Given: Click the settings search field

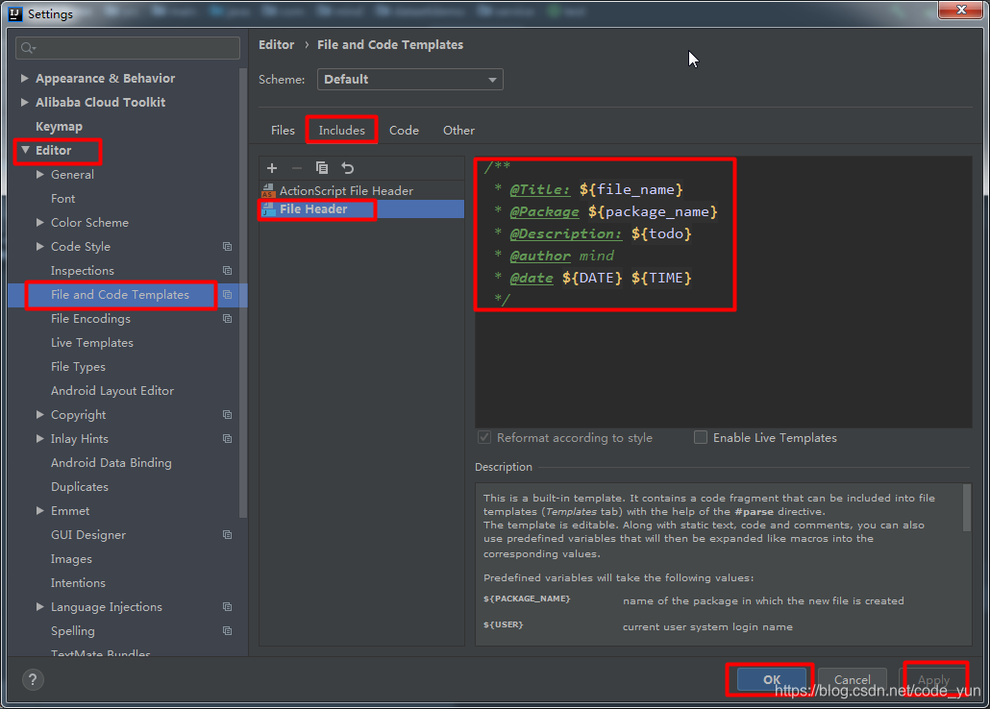Looking at the screenshot, I should [128, 48].
